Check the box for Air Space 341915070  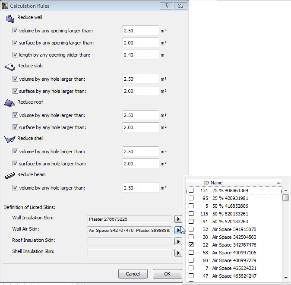tap(191, 229)
